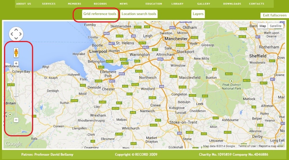The width and height of the screenshot is (289, 160).
Task: Click the St. Helens label on map
Action: coord(125,43)
